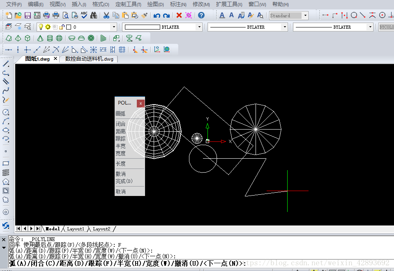Click the Undo arrow icon
This screenshot has height=271, width=394.
[157, 16]
